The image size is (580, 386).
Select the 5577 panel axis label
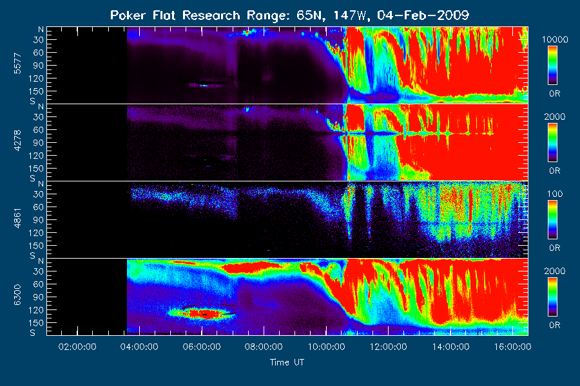click(17, 64)
